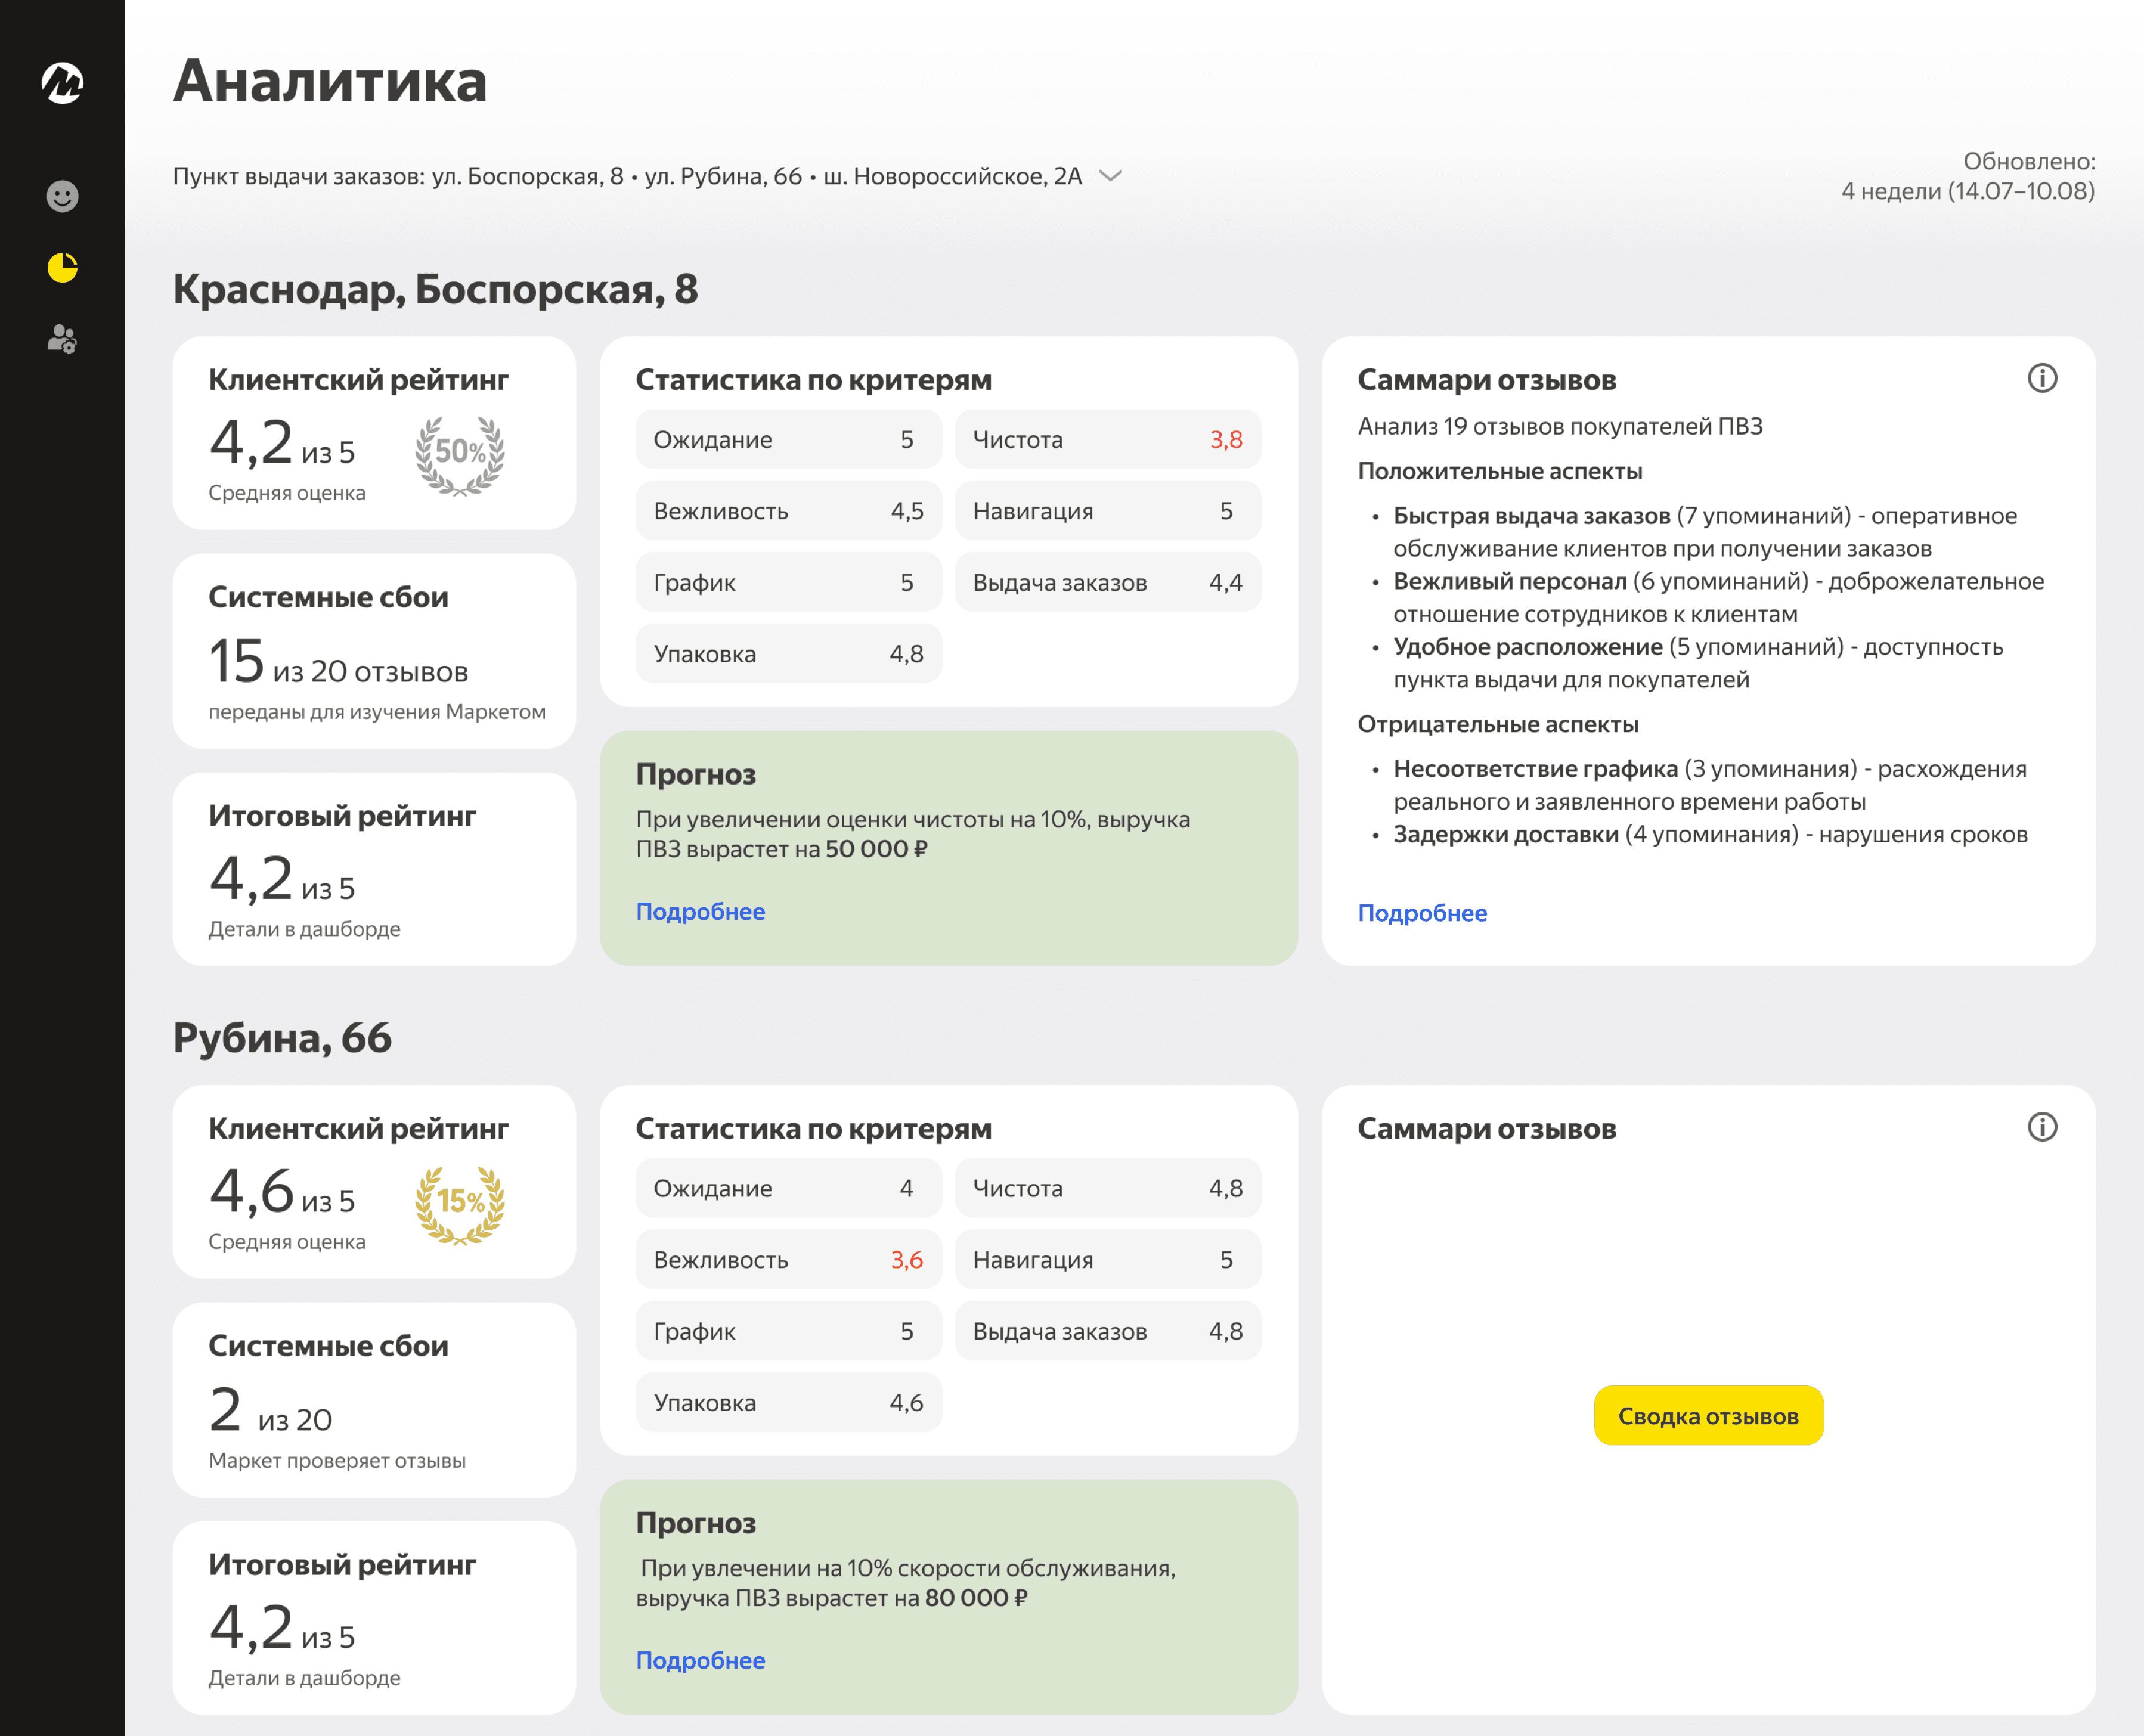
Task: Select the Вежливость 3,6 criterion in Рубина
Action: pos(788,1260)
